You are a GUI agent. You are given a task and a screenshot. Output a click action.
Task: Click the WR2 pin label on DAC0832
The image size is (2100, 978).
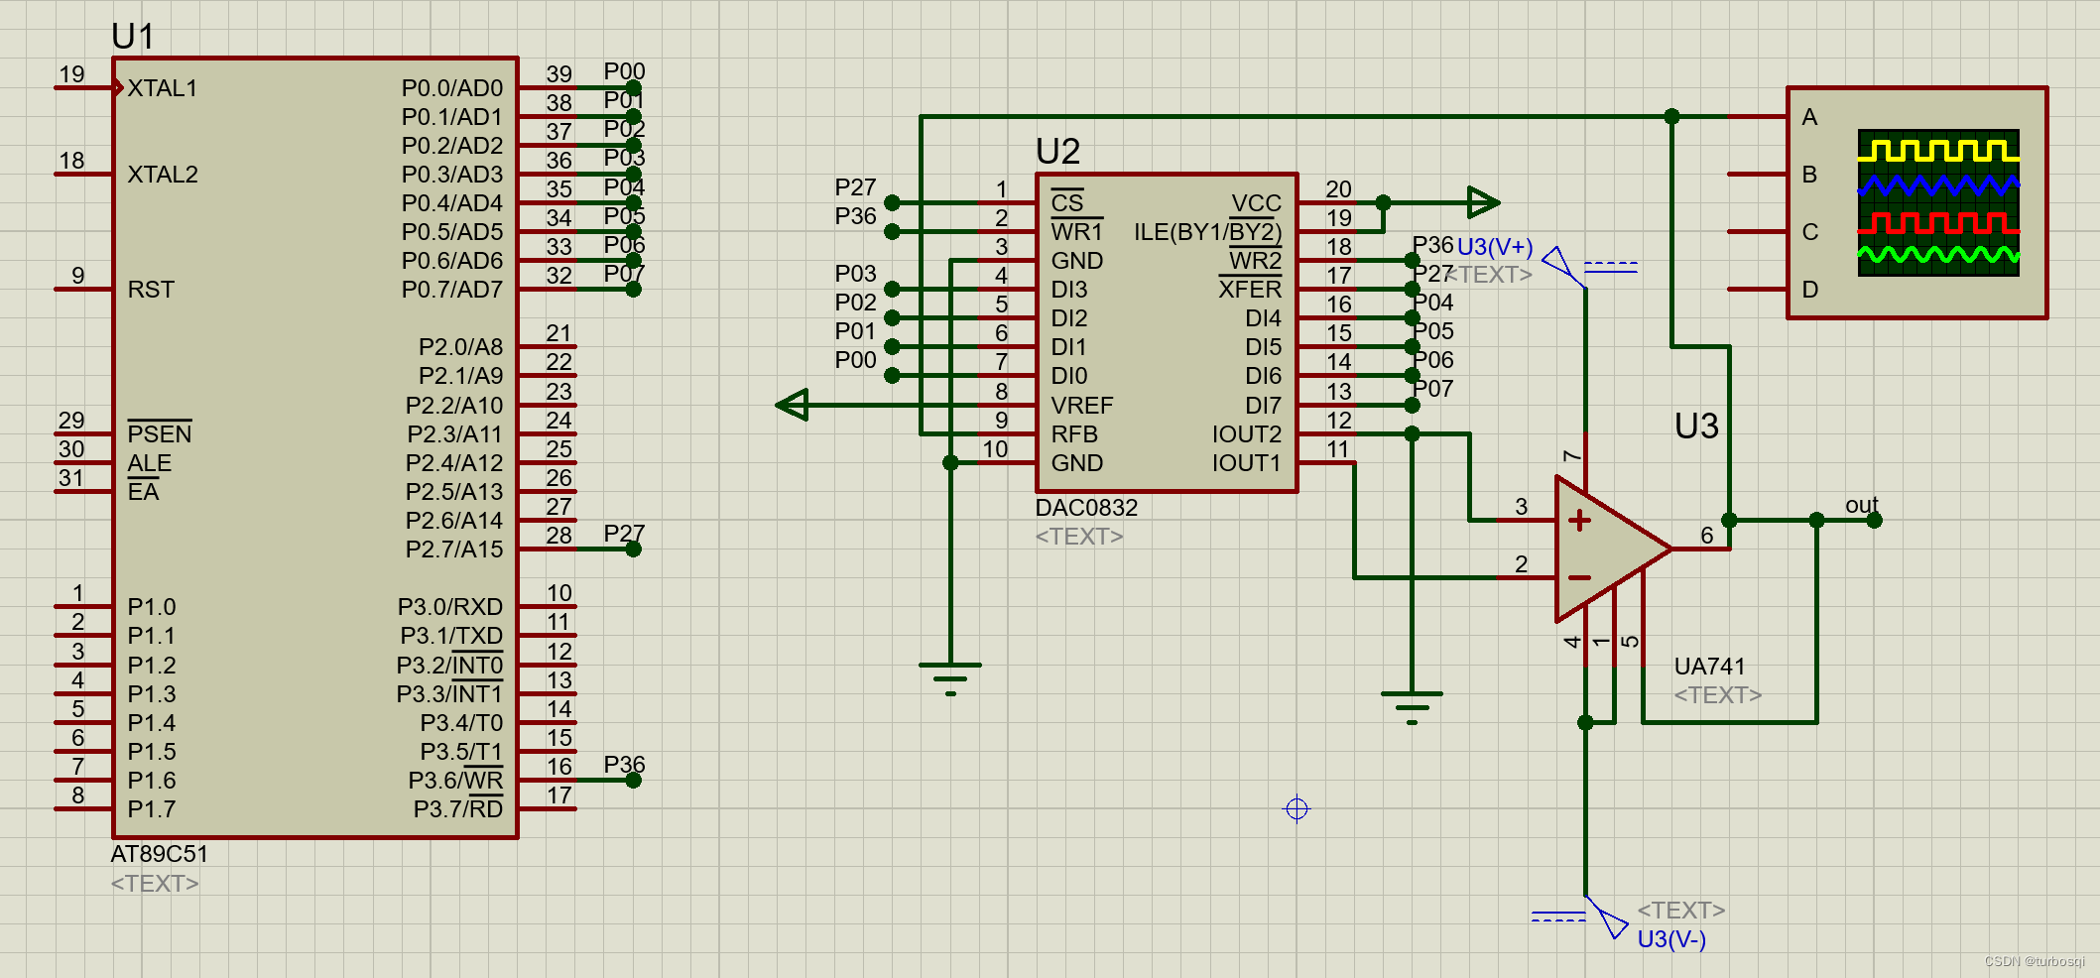(1255, 260)
